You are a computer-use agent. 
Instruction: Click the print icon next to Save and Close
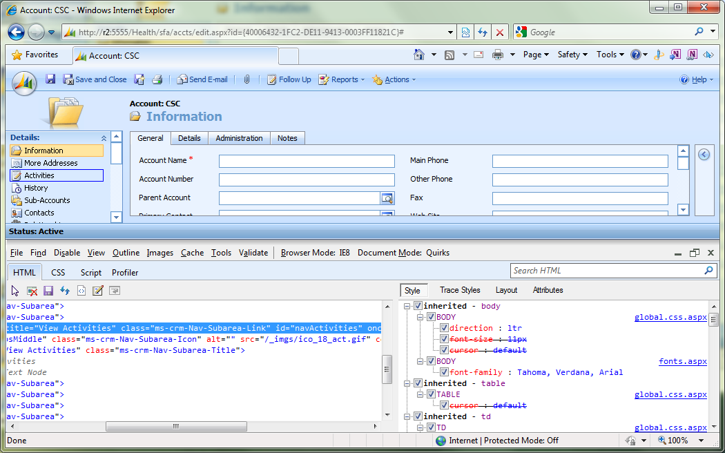coord(159,79)
